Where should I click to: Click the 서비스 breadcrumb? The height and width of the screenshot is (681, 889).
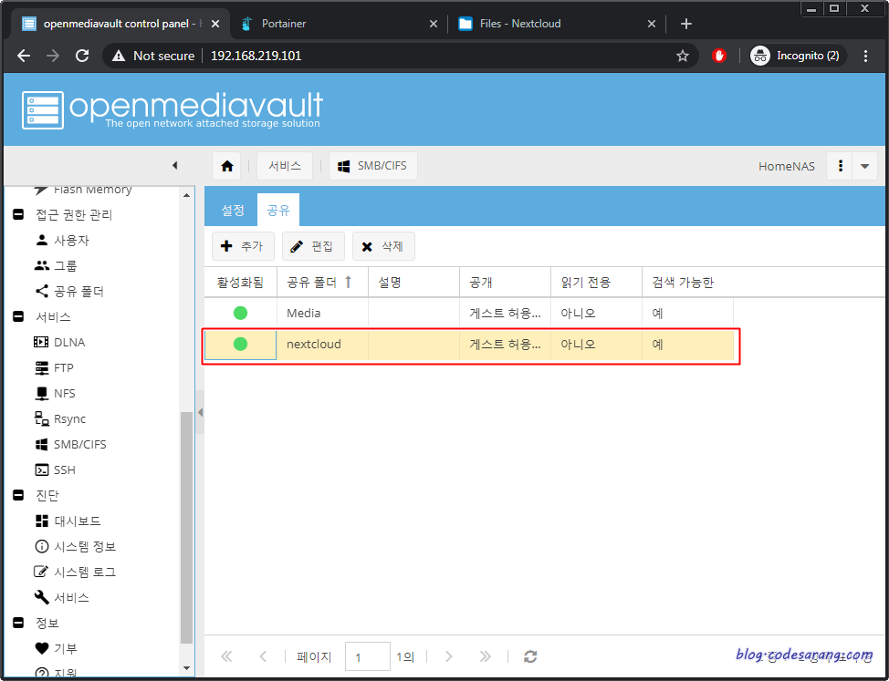tap(285, 166)
